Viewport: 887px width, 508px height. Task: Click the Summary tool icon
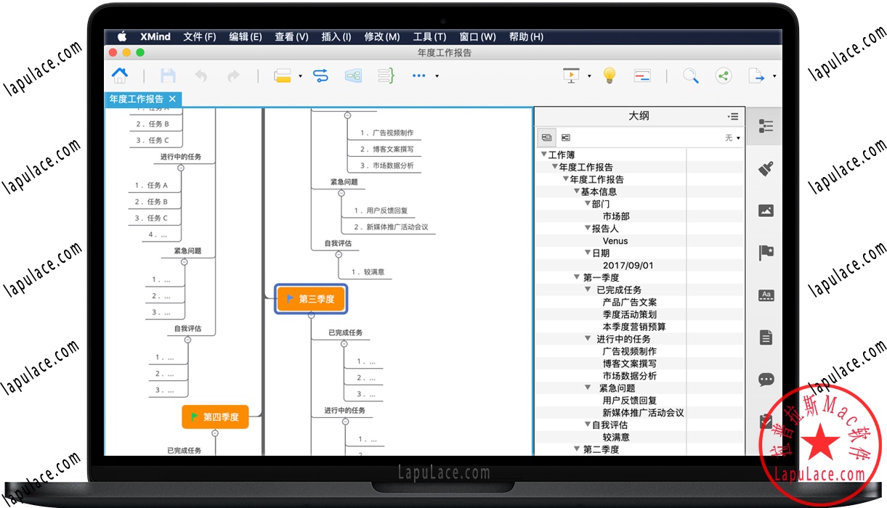pyautogui.click(x=385, y=75)
